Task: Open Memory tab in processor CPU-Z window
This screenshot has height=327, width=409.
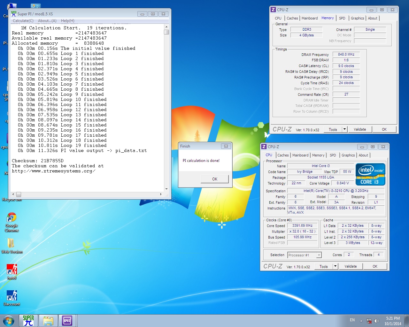Action: click(318, 155)
